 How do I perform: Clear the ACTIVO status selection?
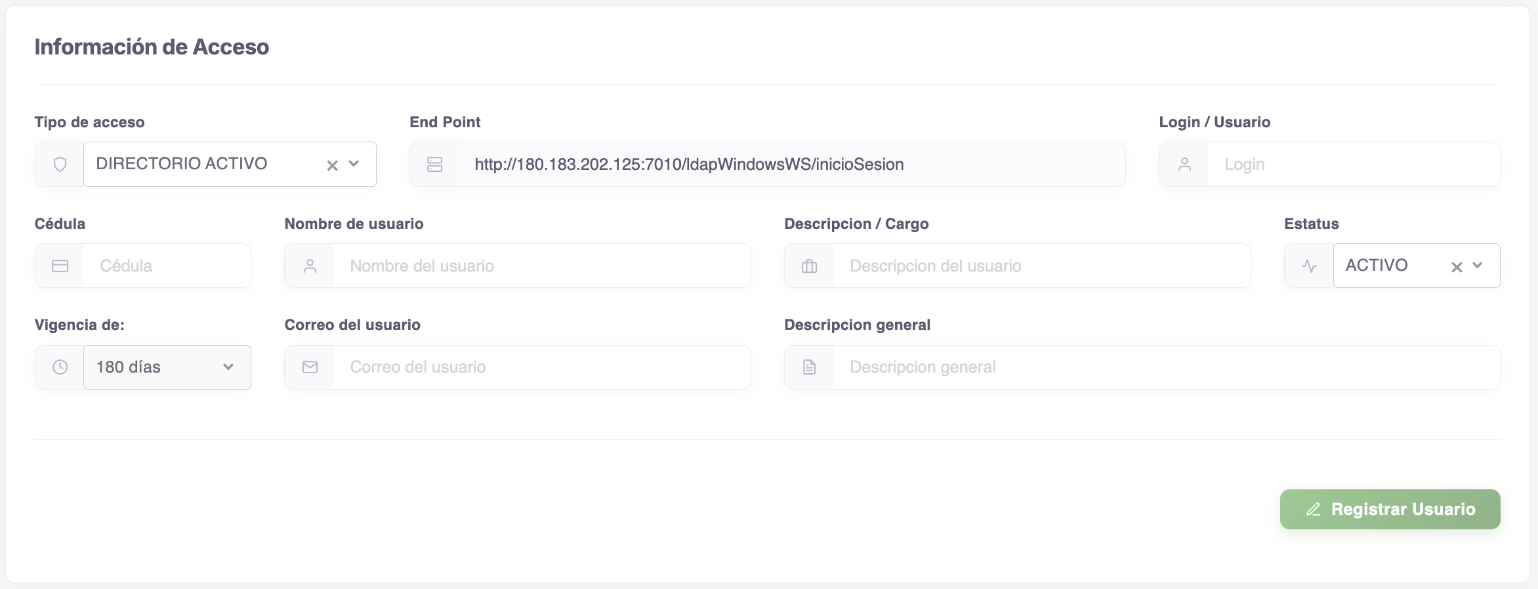(x=1456, y=267)
